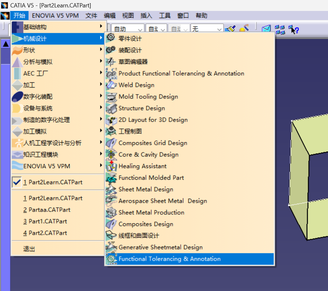Click 退出 to exit CATIA

coord(58,249)
